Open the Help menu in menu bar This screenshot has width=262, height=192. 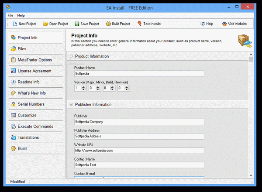tap(21, 15)
